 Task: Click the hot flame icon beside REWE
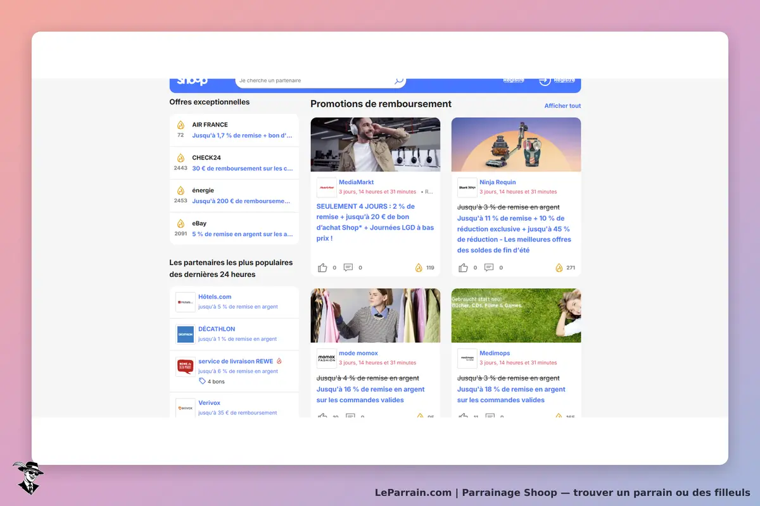click(279, 361)
